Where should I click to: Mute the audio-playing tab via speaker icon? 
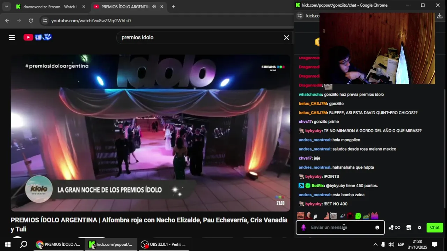pyautogui.click(x=154, y=7)
